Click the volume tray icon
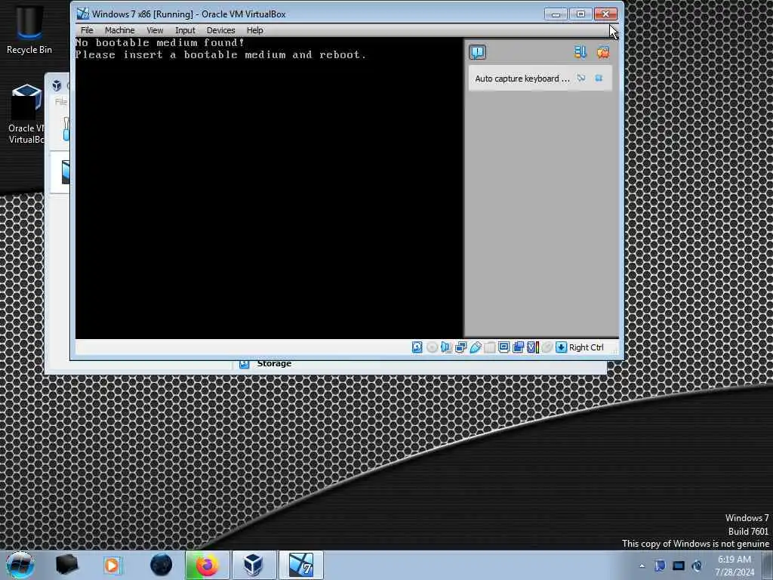The image size is (773, 580). tap(697, 566)
